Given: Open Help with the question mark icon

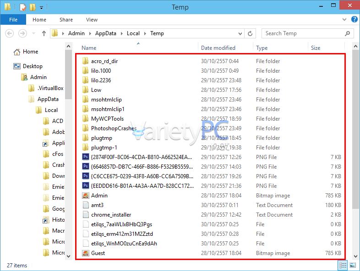Looking at the screenshot, I should click(354, 19).
